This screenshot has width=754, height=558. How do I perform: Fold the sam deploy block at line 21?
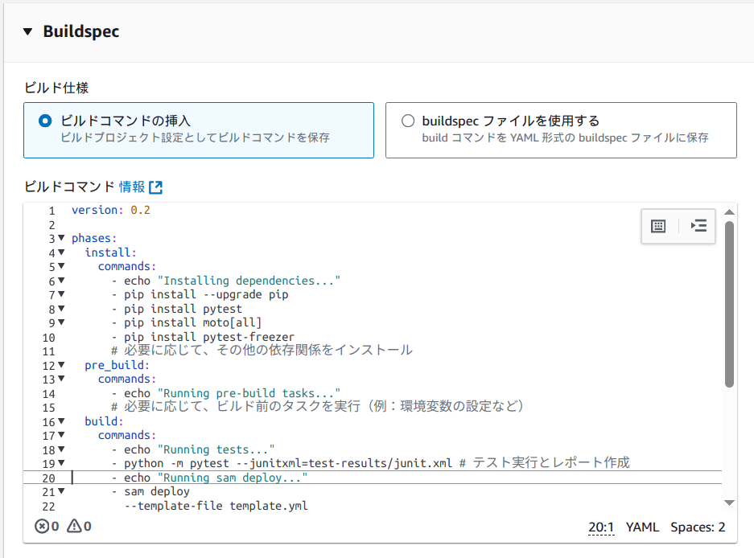click(61, 491)
